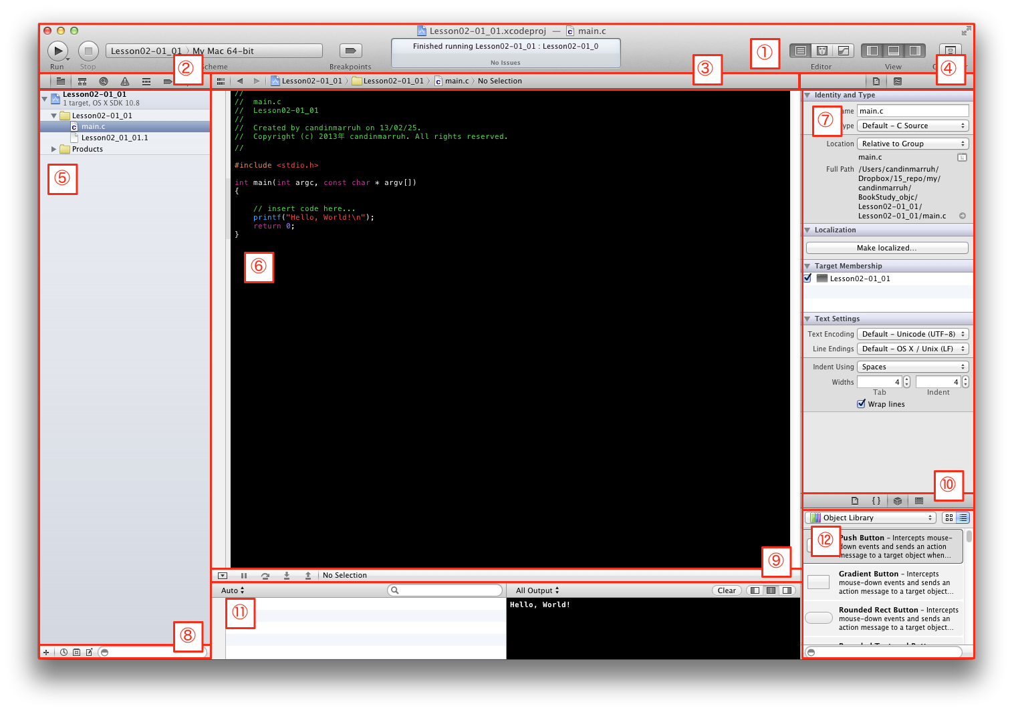Click No Selection in editor jump bar
The width and height of the screenshot is (1012, 712).
coord(500,81)
